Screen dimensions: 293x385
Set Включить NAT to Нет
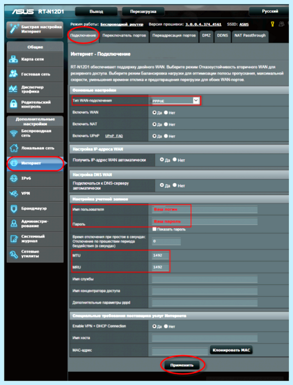click(x=166, y=124)
